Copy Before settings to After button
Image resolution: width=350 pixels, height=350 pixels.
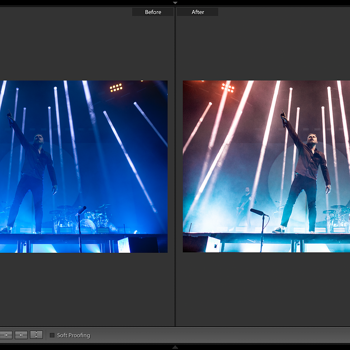coord(6,335)
